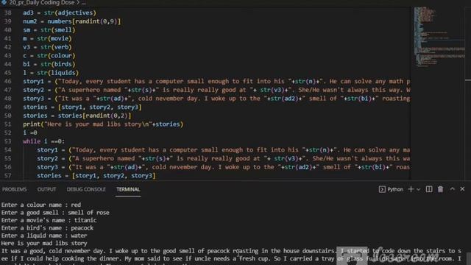
Task: Click terminal line 'Enter a colour name : red'
Action: pos(41,205)
